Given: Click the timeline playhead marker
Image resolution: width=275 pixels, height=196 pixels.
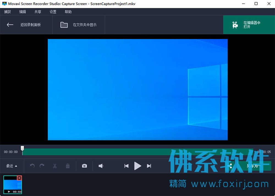Looking at the screenshot, I should click(x=22, y=149).
